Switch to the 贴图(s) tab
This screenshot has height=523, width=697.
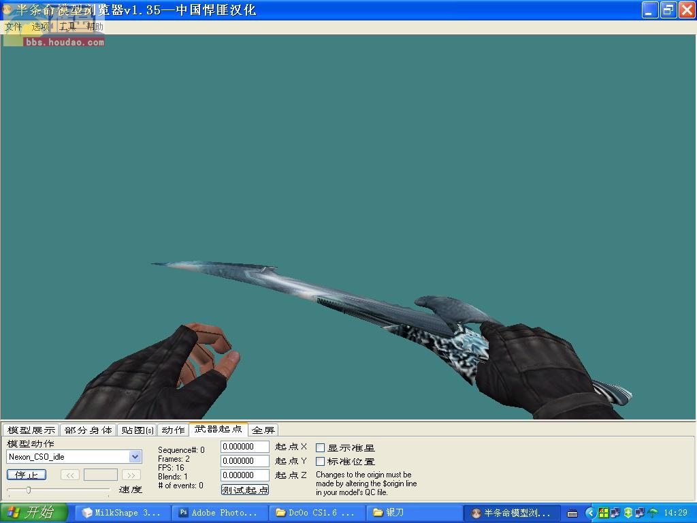click(137, 430)
